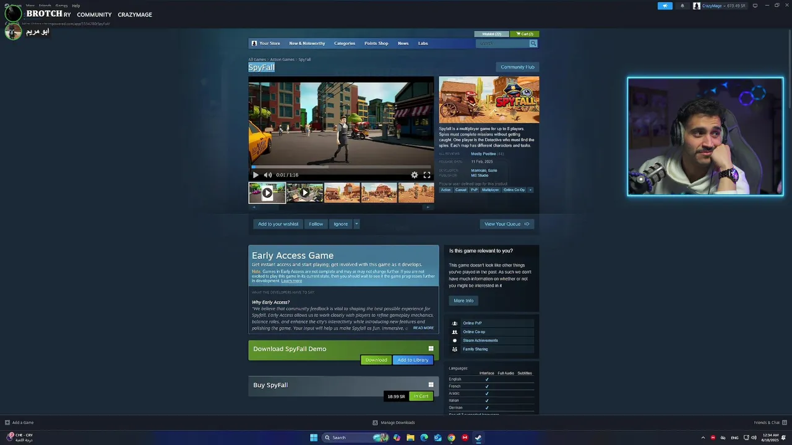This screenshot has height=445, width=792.
Task: Follow the SpyFall game
Action: pyautogui.click(x=316, y=224)
